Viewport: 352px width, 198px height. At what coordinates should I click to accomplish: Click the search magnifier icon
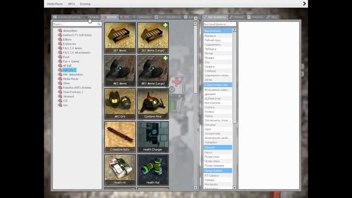click(99, 24)
